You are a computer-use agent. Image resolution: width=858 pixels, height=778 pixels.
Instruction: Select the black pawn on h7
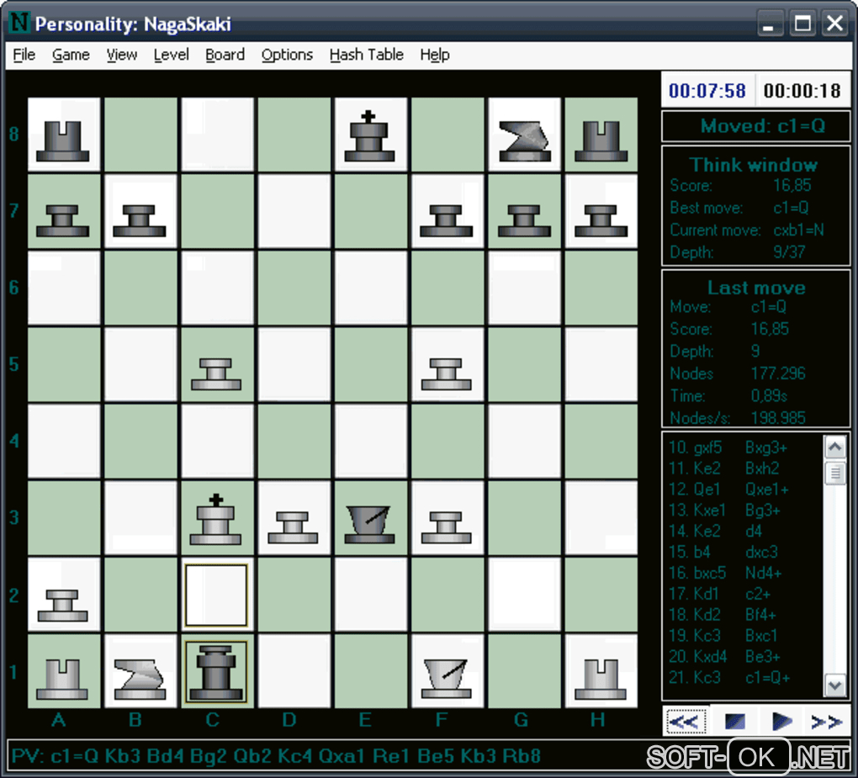(x=601, y=220)
